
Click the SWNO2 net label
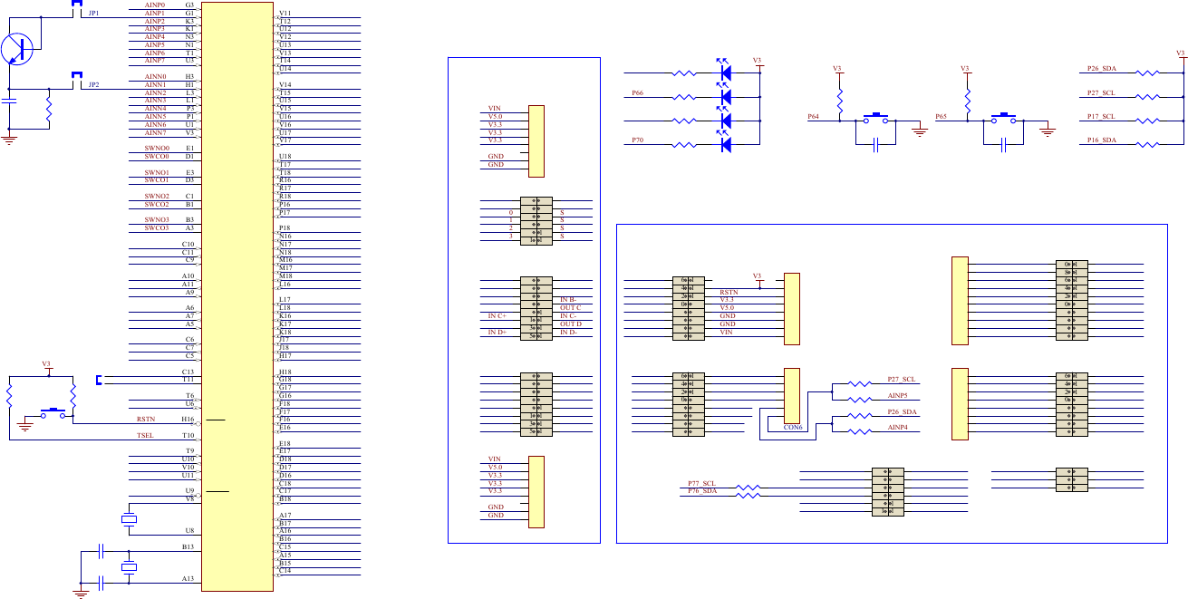157,197
